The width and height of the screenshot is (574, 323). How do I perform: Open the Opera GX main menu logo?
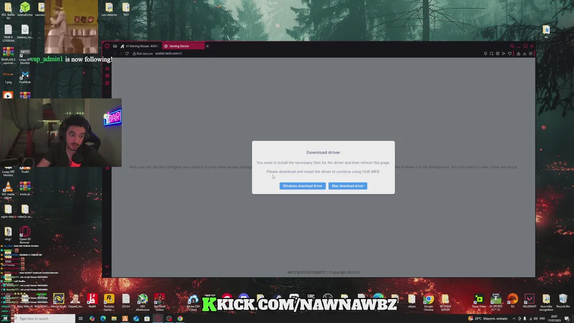(x=107, y=46)
